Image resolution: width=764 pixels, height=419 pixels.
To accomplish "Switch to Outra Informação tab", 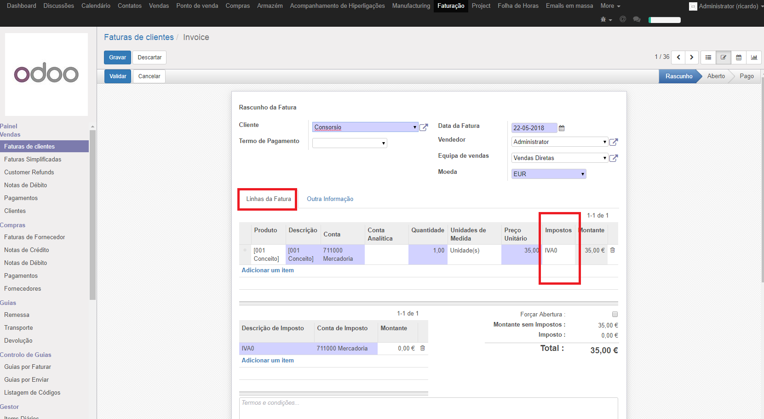I will [330, 199].
